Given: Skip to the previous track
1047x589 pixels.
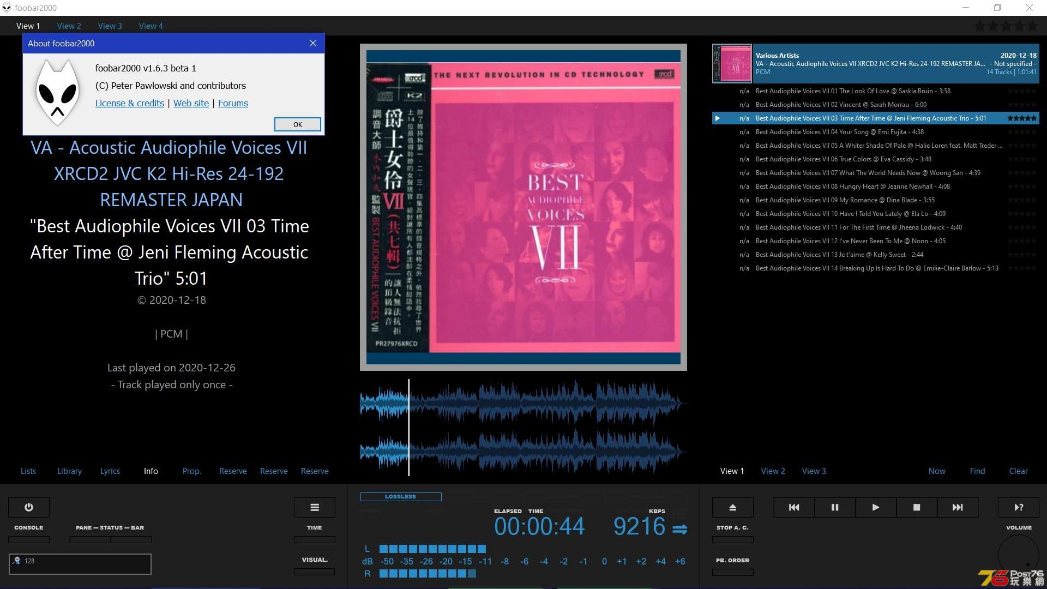Looking at the screenshot, I should tap(794, 507).
